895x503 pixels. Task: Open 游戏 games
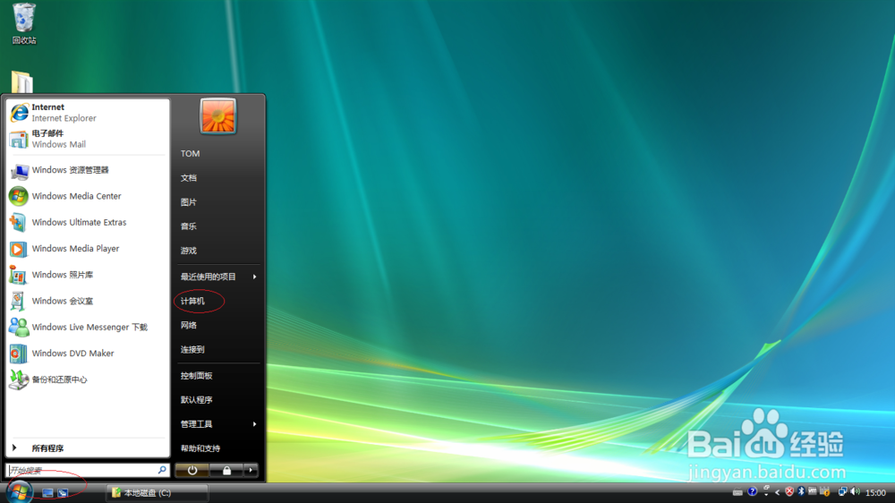pos(189,251)
